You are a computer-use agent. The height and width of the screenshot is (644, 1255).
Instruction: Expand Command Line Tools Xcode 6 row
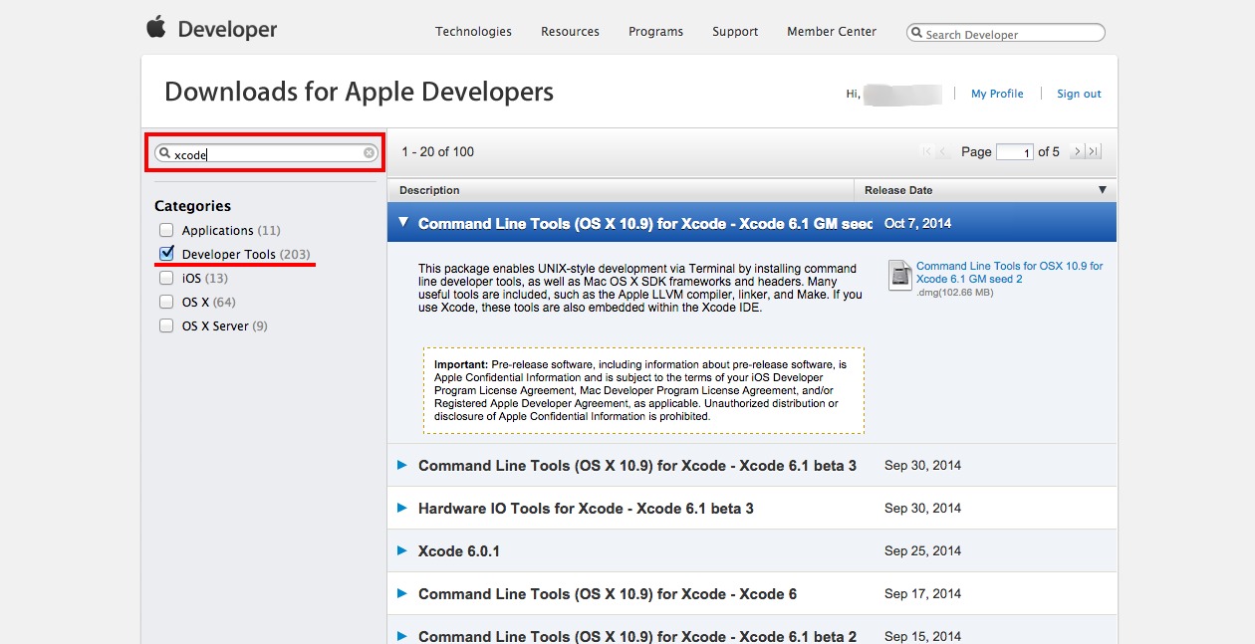(402, 593)
